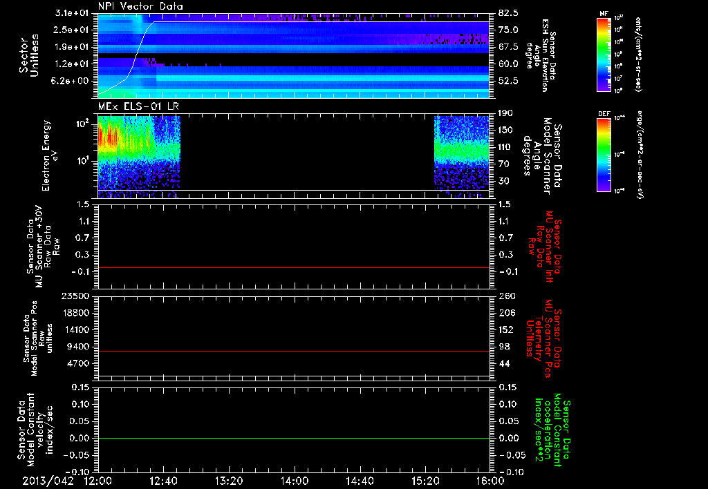The width and height of the screenshot is (708, 489).
Task: Click the 'Model Scanner Angle degrees' axis label
Action: pos(542,156)
